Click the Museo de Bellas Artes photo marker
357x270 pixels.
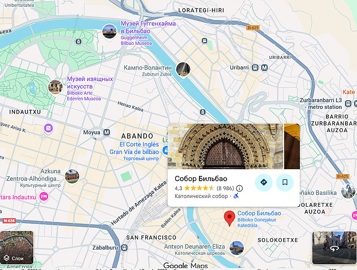(56, 87)
